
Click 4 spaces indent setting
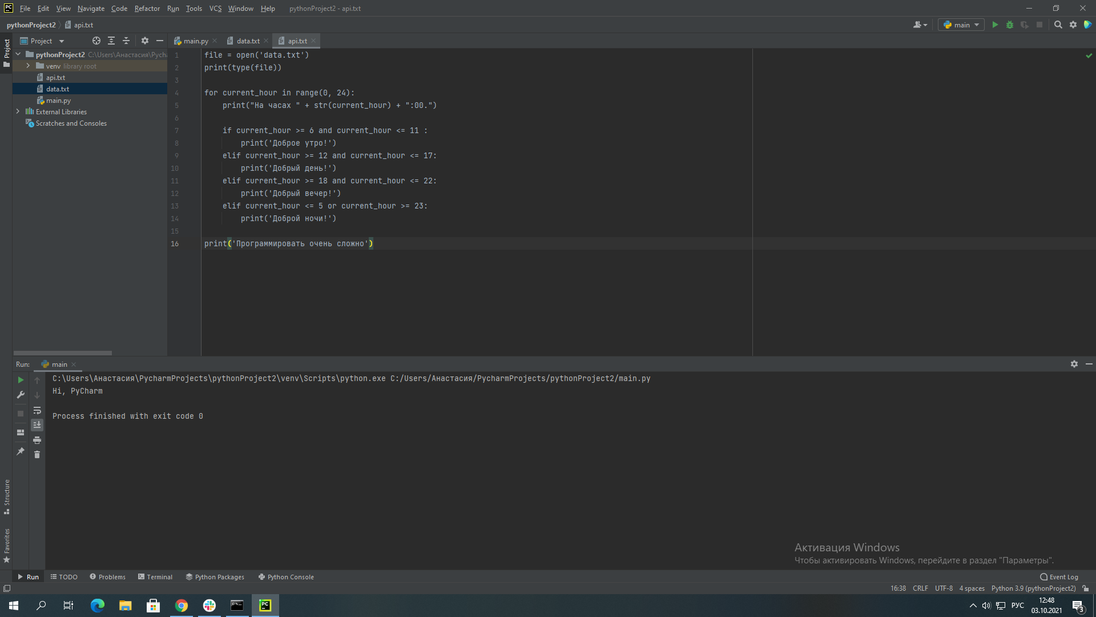(972, 588)
